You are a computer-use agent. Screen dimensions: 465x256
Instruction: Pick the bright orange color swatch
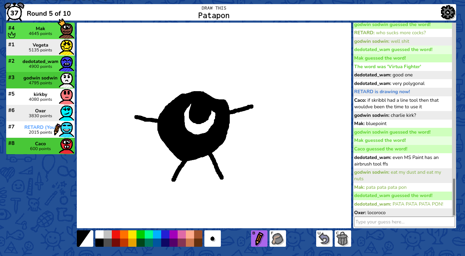124,234
